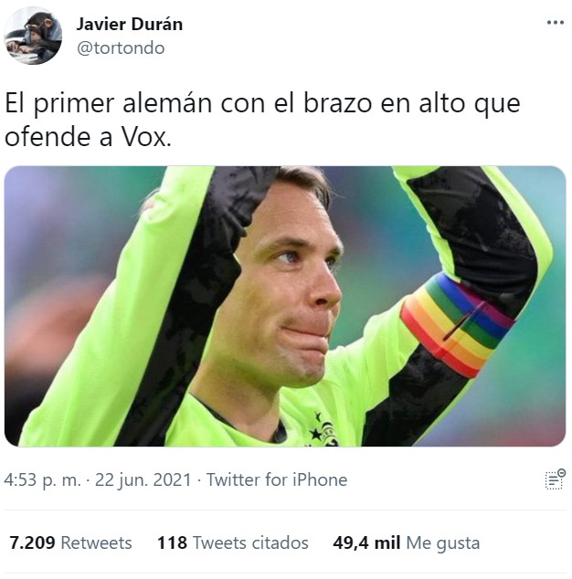Click the 4:53 p. m. timestamp

coord(42,479)
